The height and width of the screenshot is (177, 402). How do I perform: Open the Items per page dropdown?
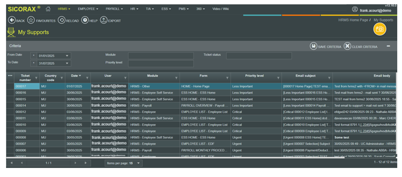coord(138,163)
